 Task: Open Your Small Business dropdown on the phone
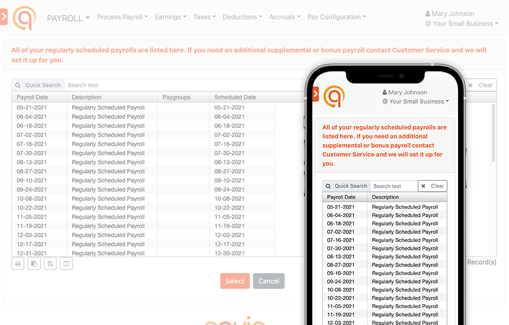point(416,102)
